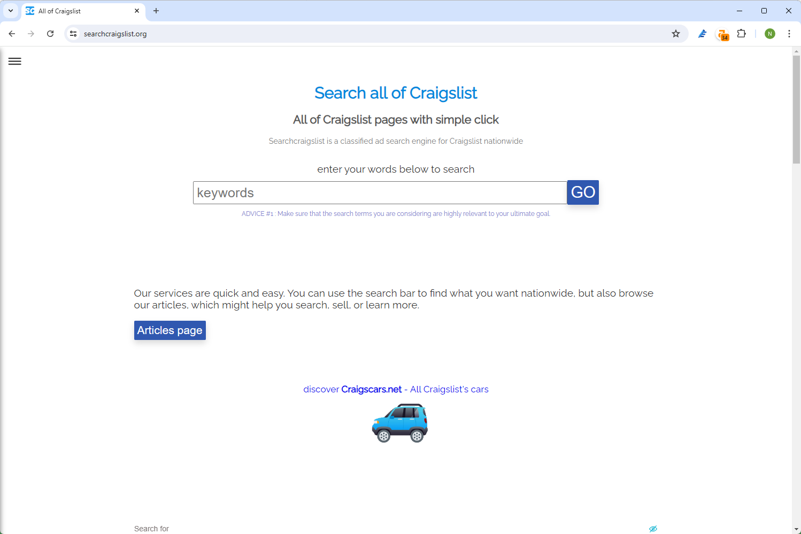
Task: Click the back navigation arrow
Action: pos(12,33)
